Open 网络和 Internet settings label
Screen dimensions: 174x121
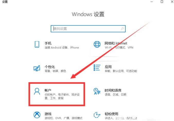[x=116, y=43]
